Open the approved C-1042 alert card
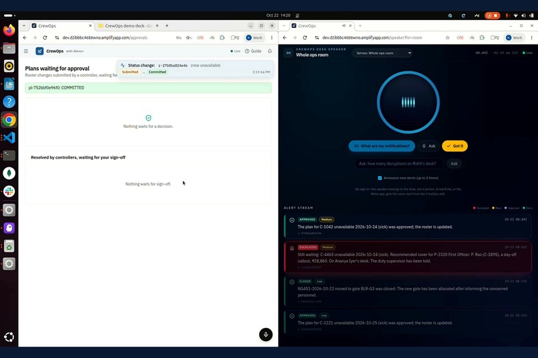 tap(408, 227)
